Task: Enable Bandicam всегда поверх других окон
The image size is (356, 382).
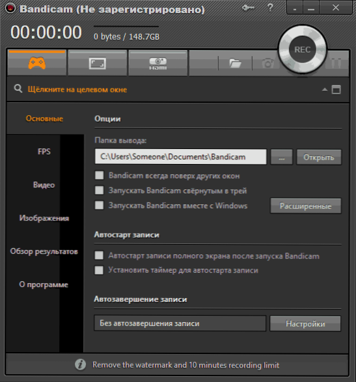Action: tap(99, 175)
